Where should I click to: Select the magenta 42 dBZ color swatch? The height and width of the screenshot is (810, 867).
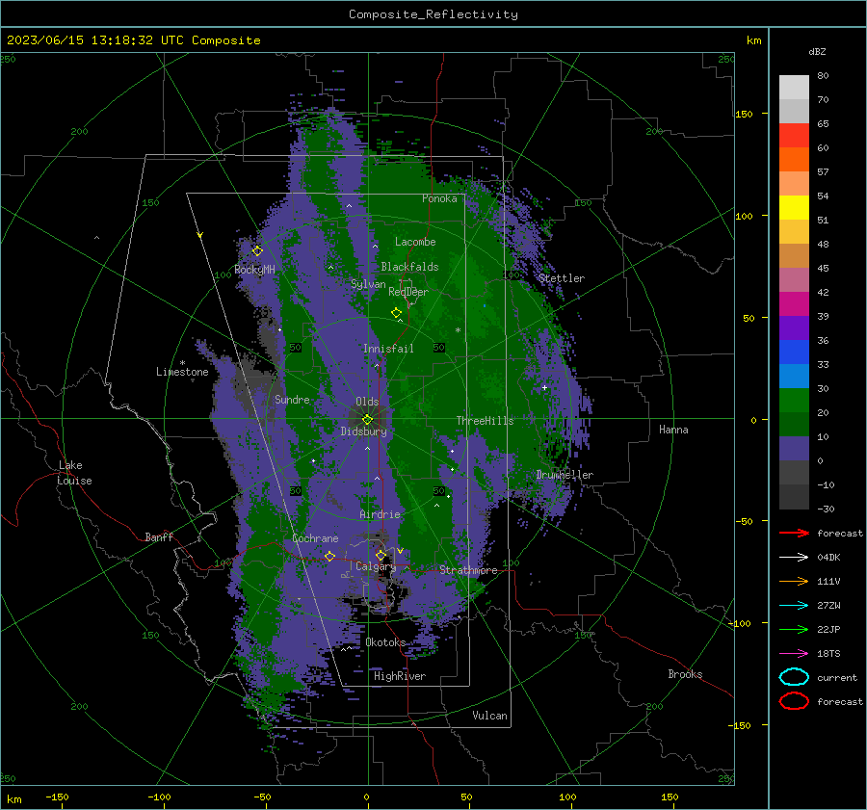coord(794,303)
